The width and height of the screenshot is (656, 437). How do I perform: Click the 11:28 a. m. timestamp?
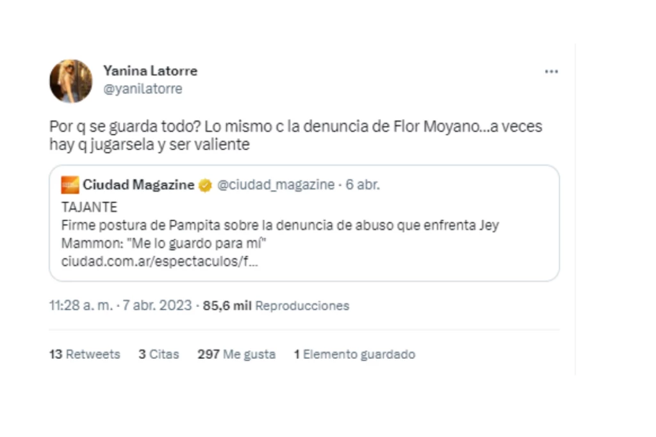click(81, 305)
